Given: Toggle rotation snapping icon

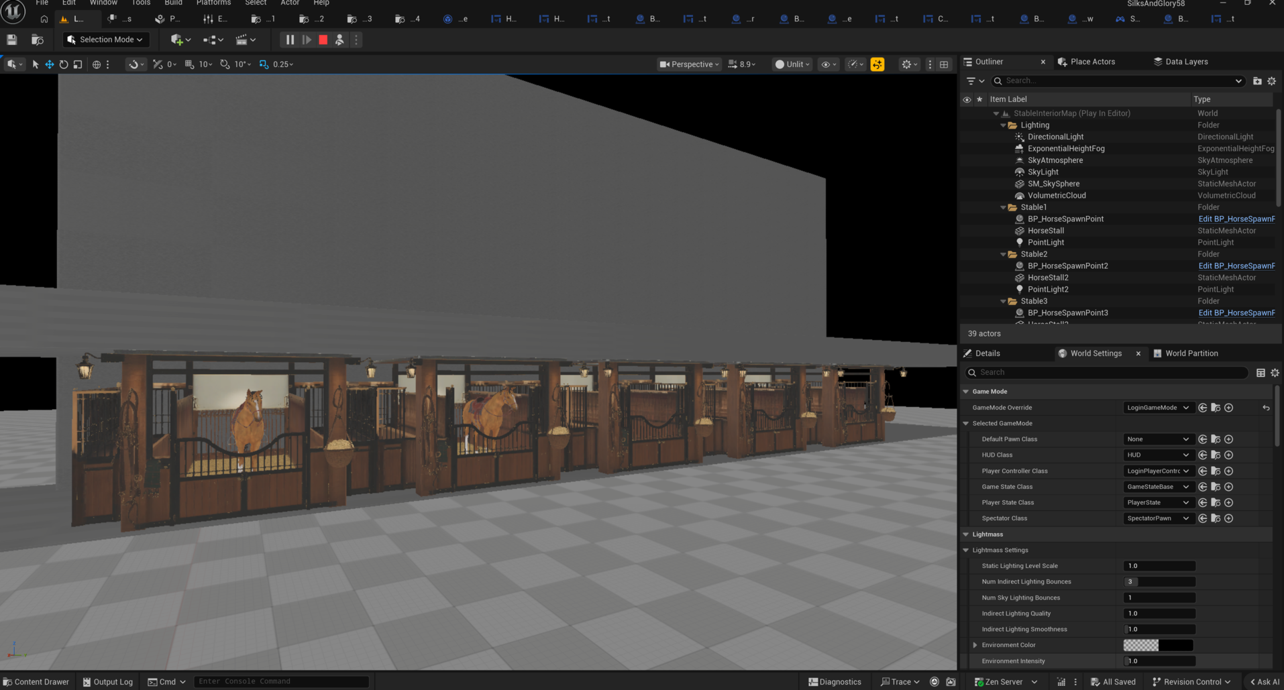Looking at the screenshot, I should [x=225, y=64].
